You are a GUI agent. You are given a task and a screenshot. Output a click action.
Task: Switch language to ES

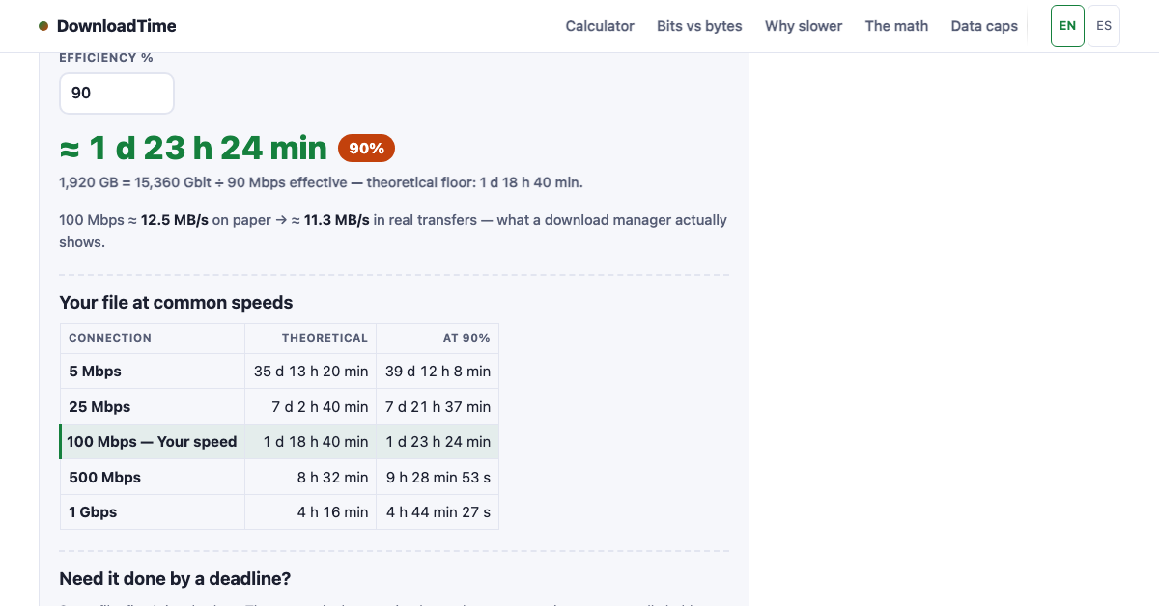click(1104, 26)
